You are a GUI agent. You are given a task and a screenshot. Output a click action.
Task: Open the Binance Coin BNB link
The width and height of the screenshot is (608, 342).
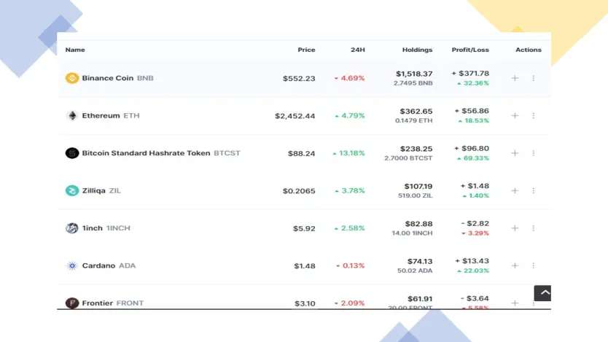tap(117, 78)
